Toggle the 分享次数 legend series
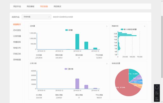Viewport: 163px width, 103px height. pos(69,69)
